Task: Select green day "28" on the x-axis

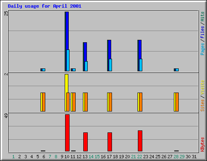Action: click(x=176, y=157)
